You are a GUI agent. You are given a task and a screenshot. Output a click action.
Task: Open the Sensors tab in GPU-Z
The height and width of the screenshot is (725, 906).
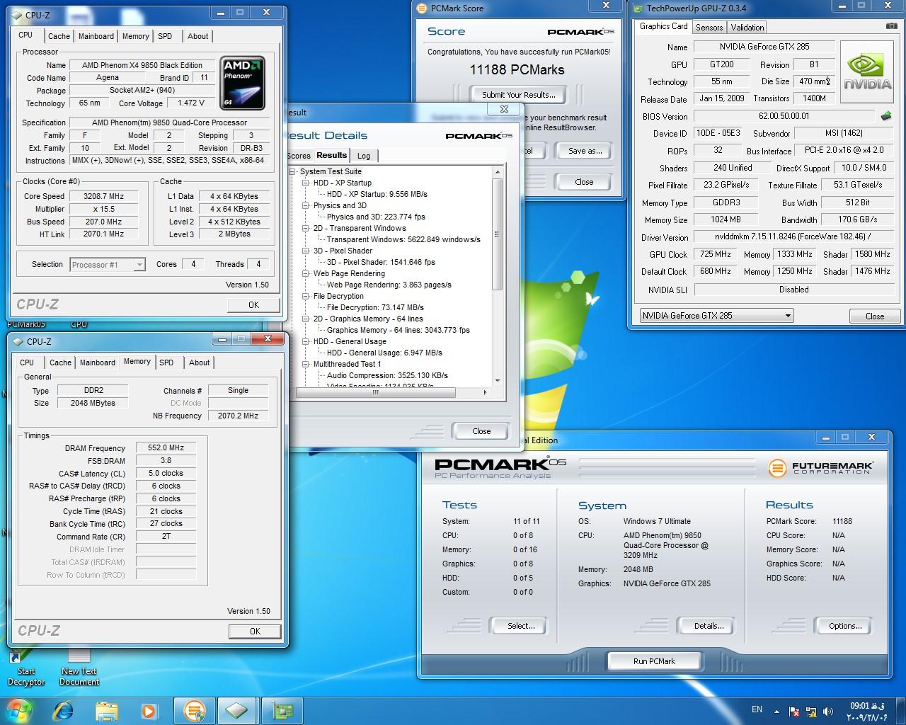pyautogui.click(x=709, y=28)
